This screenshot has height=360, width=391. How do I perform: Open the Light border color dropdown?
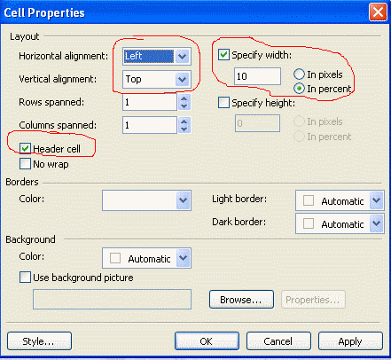[x=377, y=200]
